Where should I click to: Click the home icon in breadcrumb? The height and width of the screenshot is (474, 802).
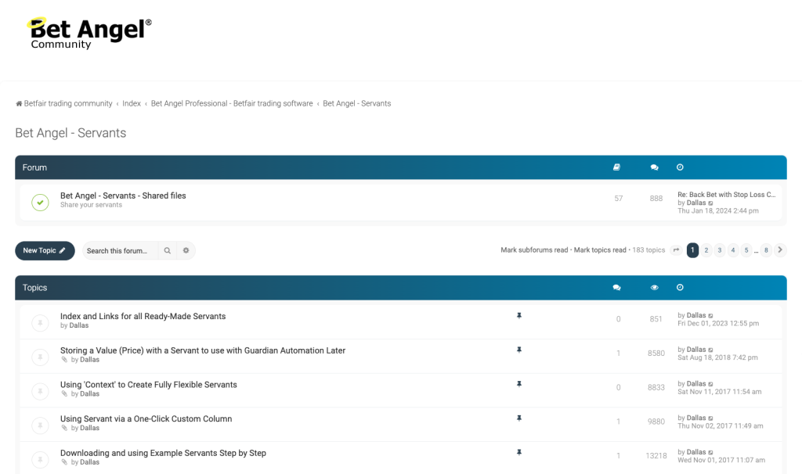coord(19,104)
